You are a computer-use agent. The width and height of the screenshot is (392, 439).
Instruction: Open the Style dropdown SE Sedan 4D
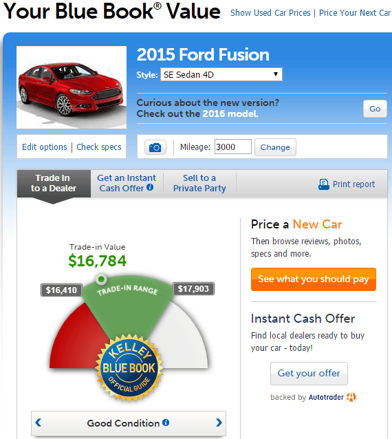[221, 74]
